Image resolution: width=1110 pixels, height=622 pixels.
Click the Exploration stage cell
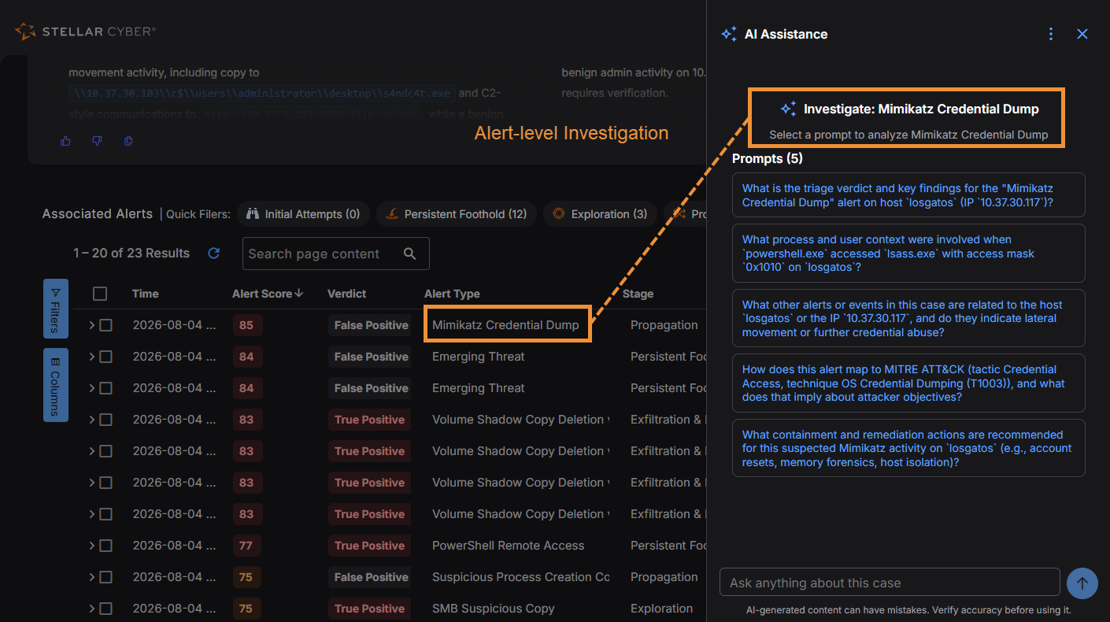click(x=662, y=609)
